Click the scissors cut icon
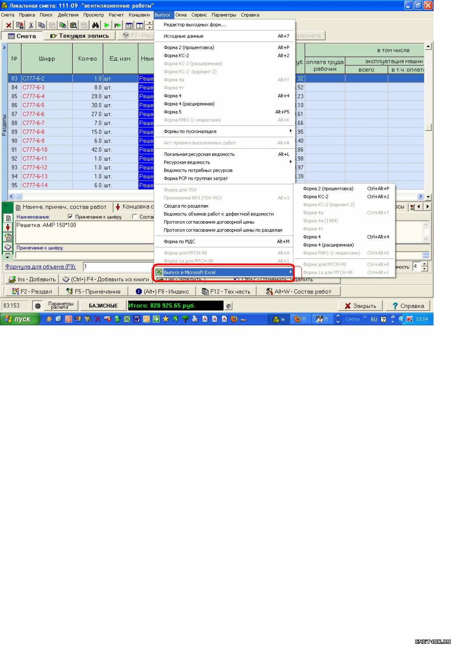The image size is (453, 646). pos(31,25)
